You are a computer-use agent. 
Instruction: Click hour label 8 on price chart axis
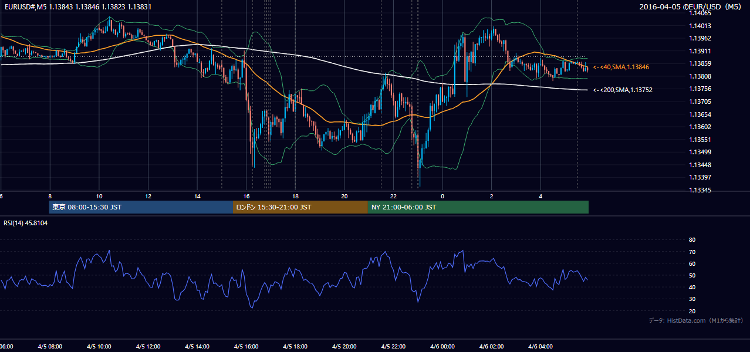[50, 196]
